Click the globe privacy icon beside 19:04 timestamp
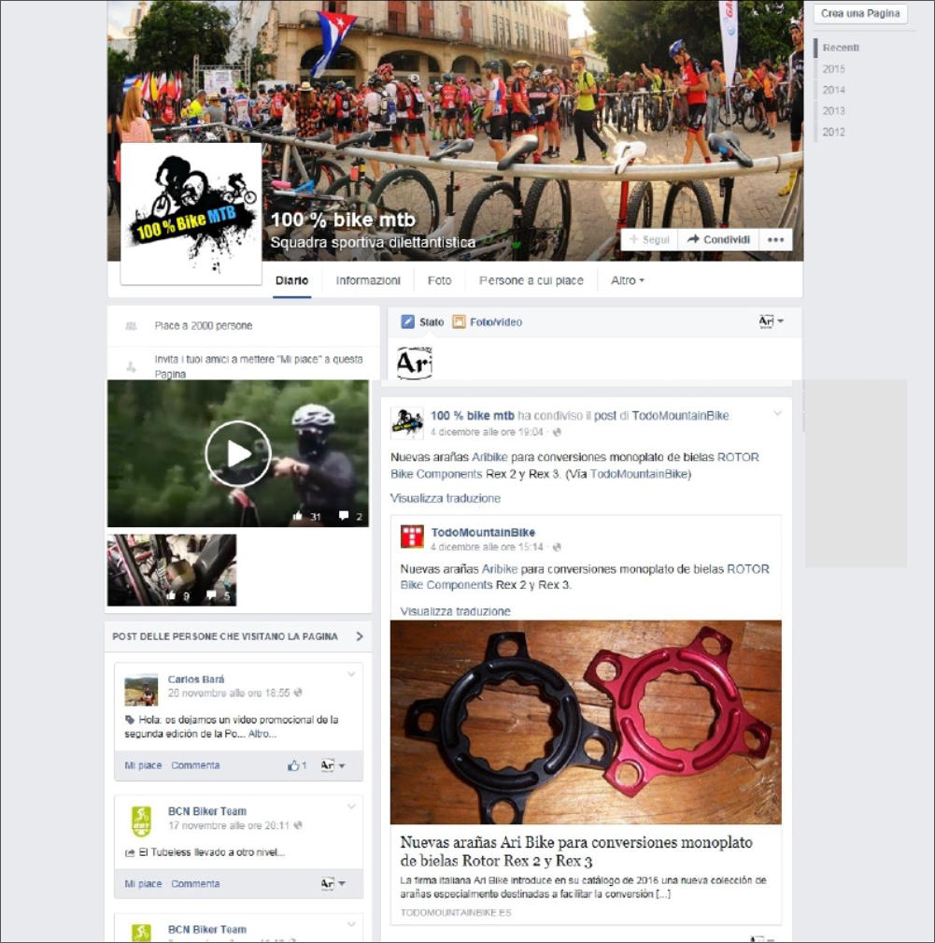This screenshot has height=943, width=935. pyautogui.click(x=557, y=432)
